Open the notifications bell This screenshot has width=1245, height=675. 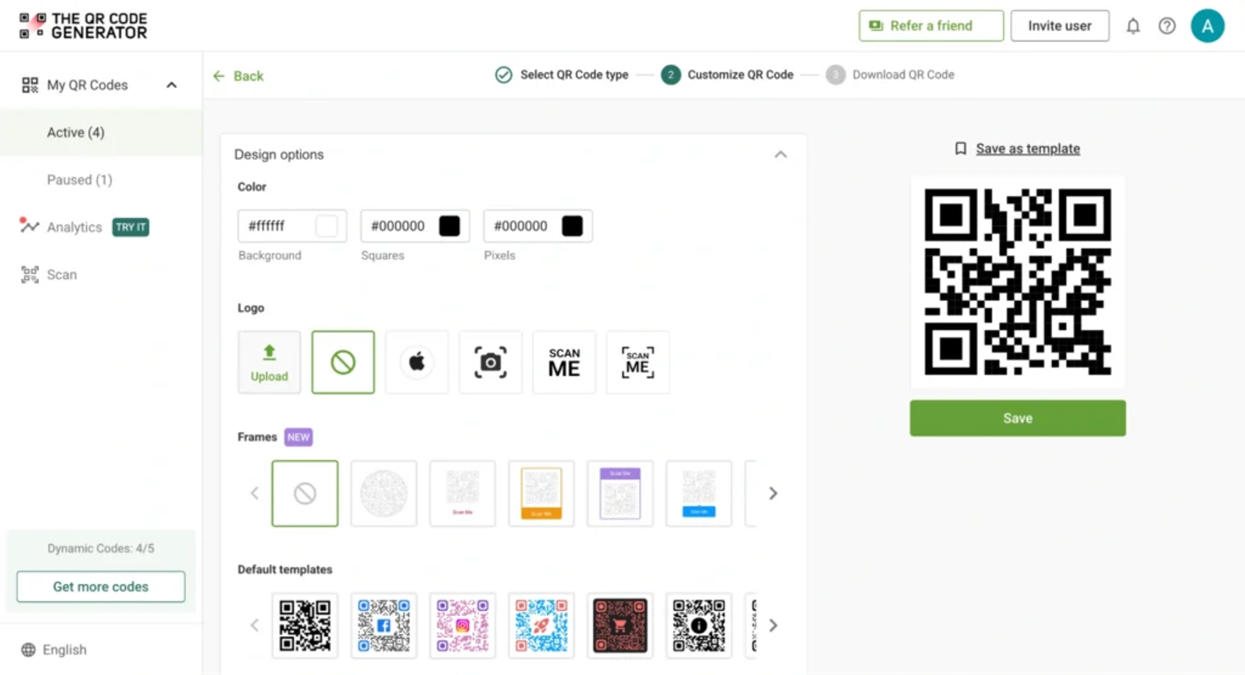(1133, 26)
